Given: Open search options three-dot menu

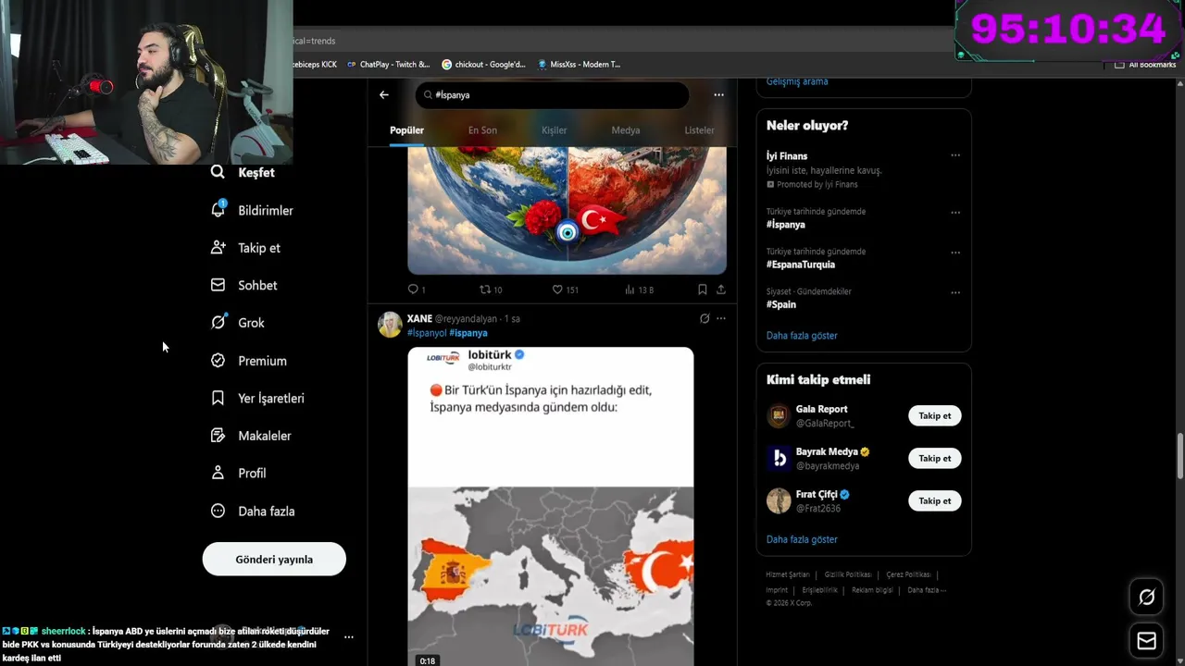Looking at the screenshot, I should pos(718,94).
